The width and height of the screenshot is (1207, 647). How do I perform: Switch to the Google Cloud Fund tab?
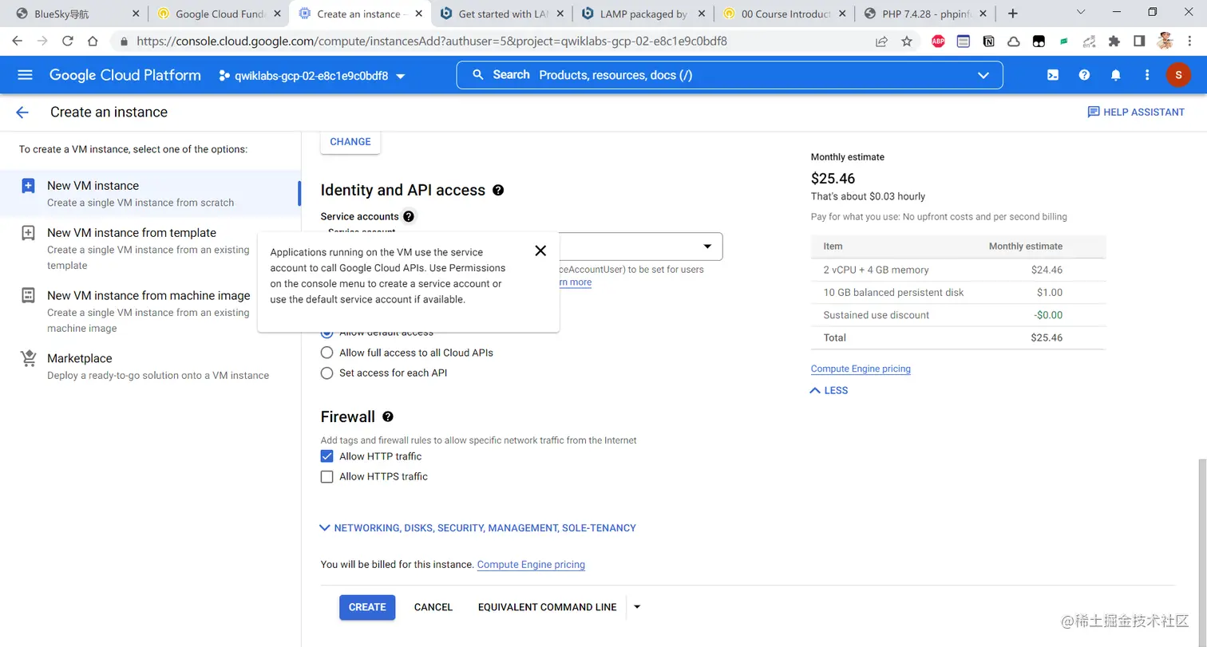(220, 14)
